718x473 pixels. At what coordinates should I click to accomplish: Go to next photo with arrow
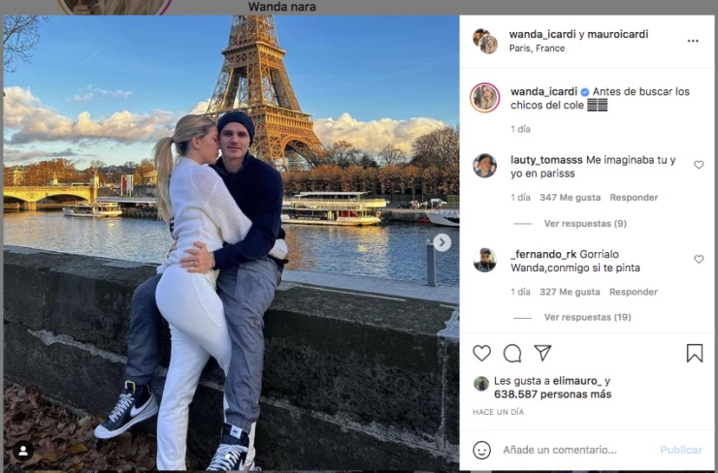click(441, 242)
